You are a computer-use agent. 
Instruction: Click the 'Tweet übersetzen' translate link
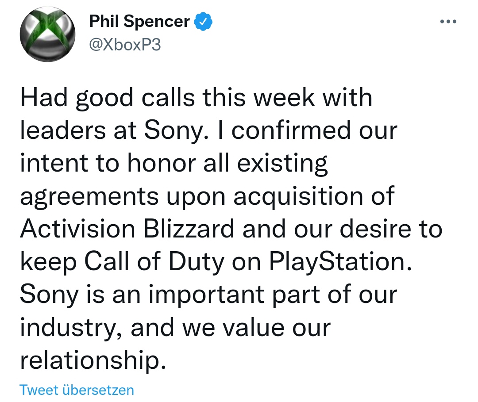(x=77, y=390)
